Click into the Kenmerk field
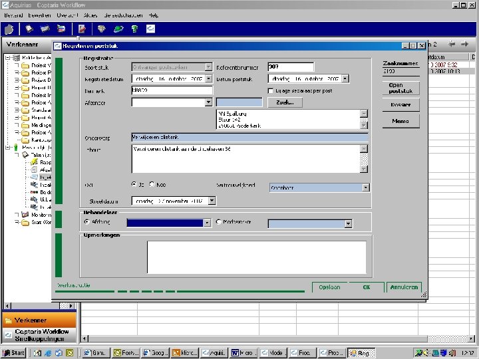Screen dimensions: 479x359 [172, 90]
